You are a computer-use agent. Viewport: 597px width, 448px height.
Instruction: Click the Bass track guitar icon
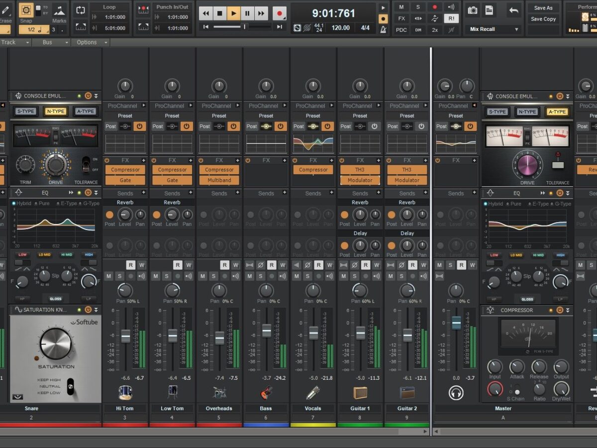pos(266,393)
